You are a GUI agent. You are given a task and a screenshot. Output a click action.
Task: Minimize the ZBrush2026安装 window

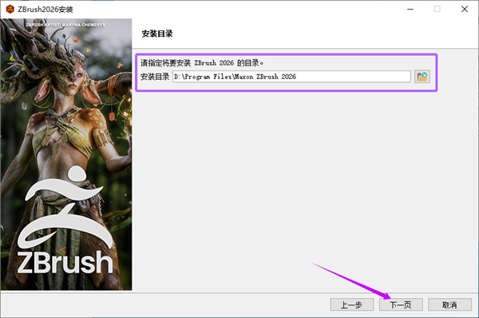point(410,9)
